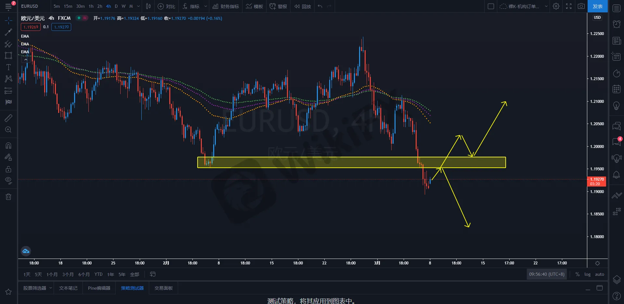
Task: Toggle lock all drawing tools
Action: coord(8,169)
